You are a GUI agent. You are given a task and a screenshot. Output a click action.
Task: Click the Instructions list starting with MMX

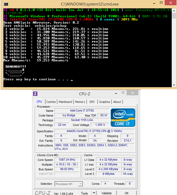click(94, 147)
